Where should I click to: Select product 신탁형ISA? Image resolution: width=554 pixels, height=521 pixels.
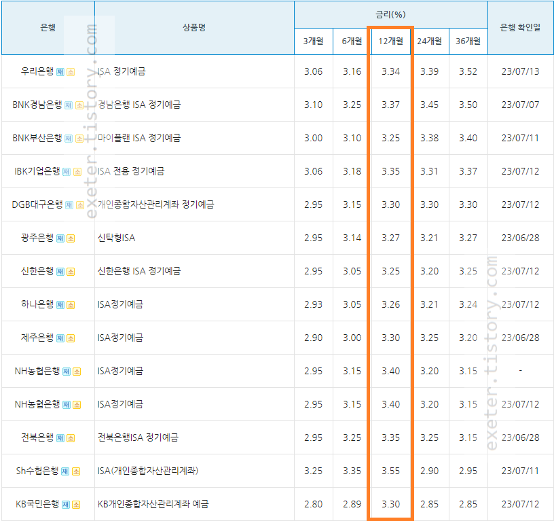coord(116,238)
